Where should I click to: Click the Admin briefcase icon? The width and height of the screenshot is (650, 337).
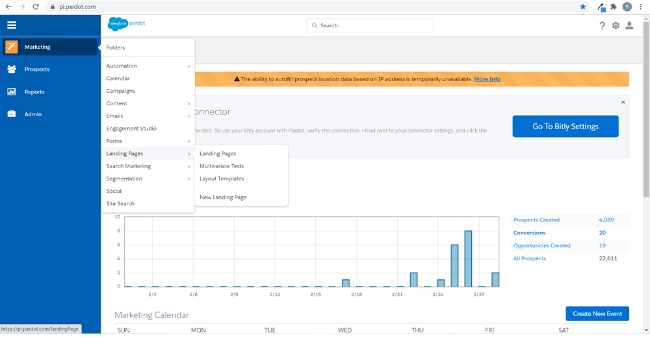[12, 114]
